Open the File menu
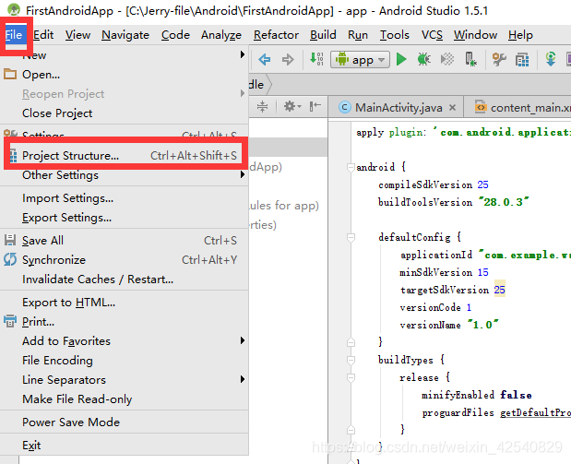The image size is (571, 464). [x=14, y=35]
